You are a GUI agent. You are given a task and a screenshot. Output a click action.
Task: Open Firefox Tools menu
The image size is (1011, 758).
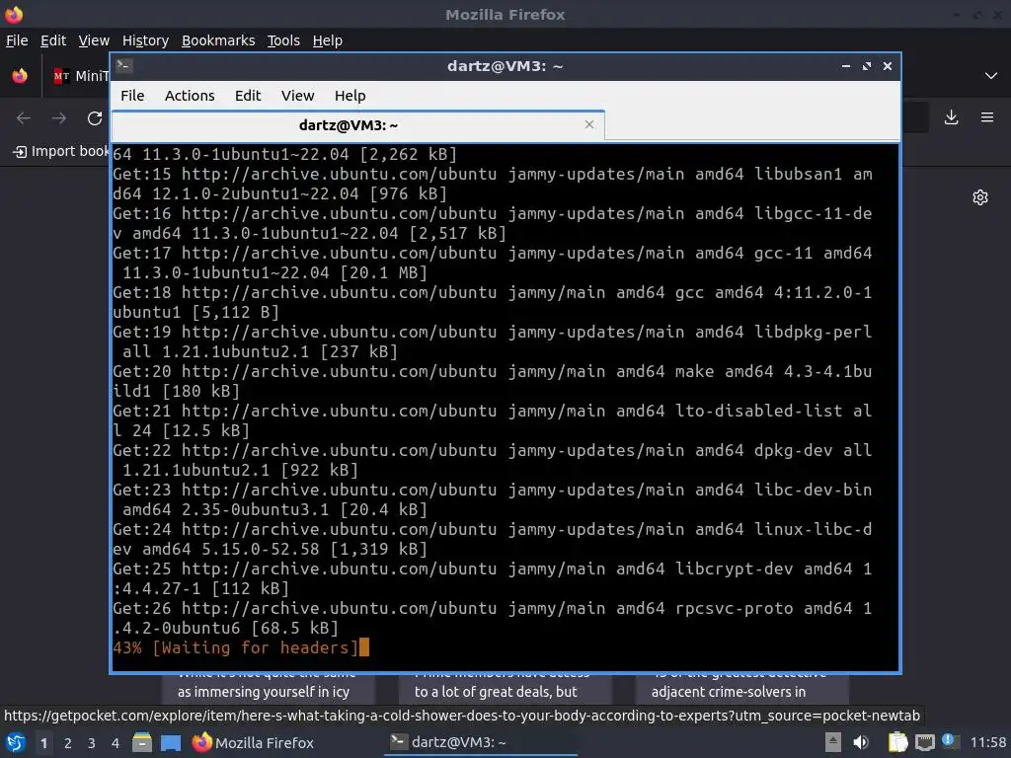283,40
